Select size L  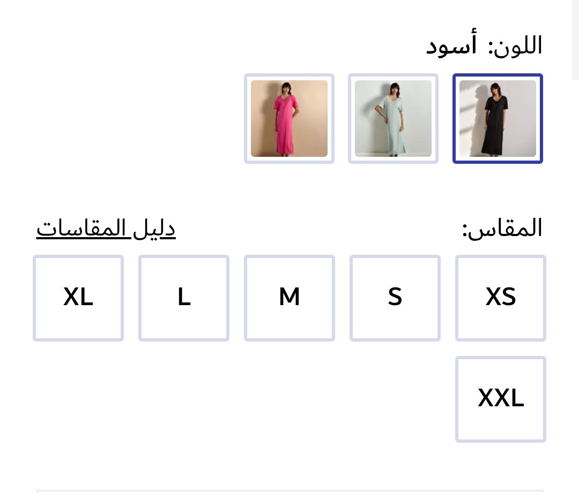coord(184,298)
